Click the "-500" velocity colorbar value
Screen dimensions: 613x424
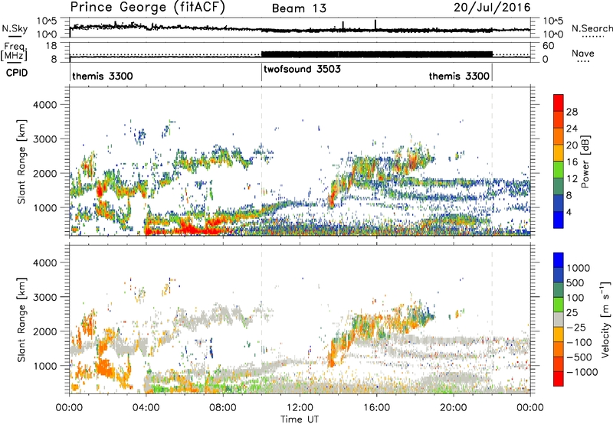pyautogui.click(x=579, y=357)
